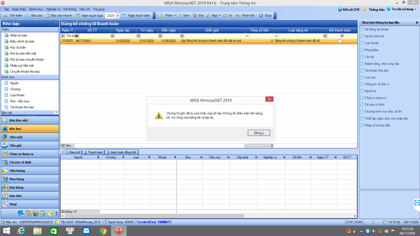Open Thông báo notifications
The width and height of the screenshot is (420, 236).
(x=374, y=9)
